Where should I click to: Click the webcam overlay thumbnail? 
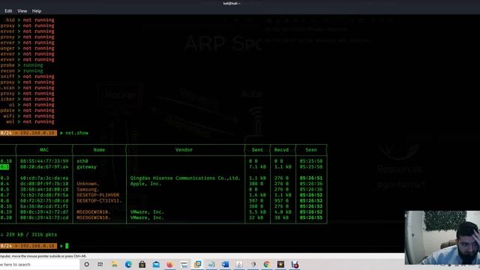coord(442,238)
